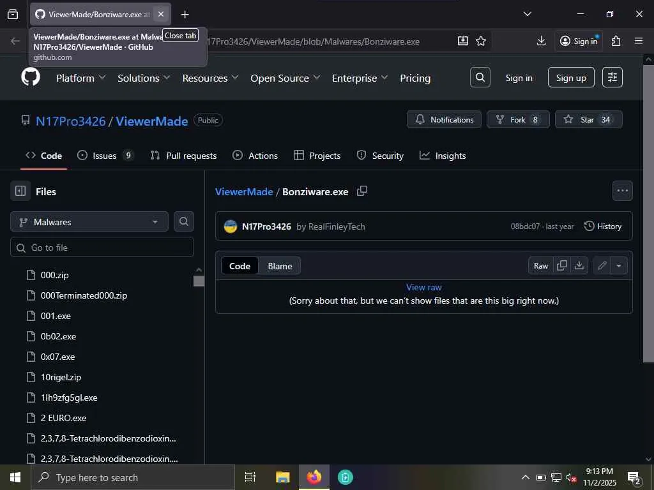
Task: Show hidden system tray icons
Action: 526,477
